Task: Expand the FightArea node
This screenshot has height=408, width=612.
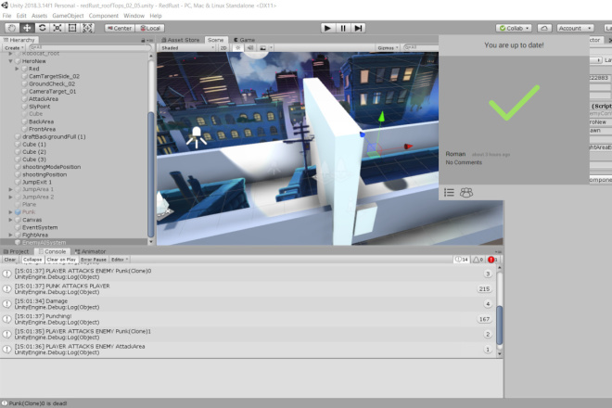Action: point(10,235)
